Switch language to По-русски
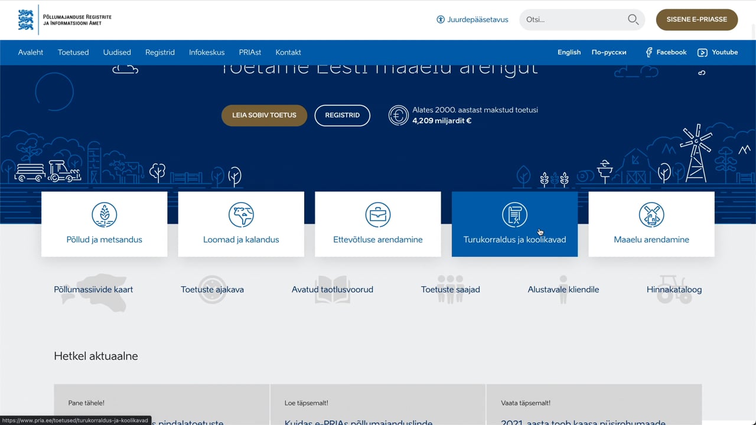Screen dimensions: 756x425 coord(609,53)
